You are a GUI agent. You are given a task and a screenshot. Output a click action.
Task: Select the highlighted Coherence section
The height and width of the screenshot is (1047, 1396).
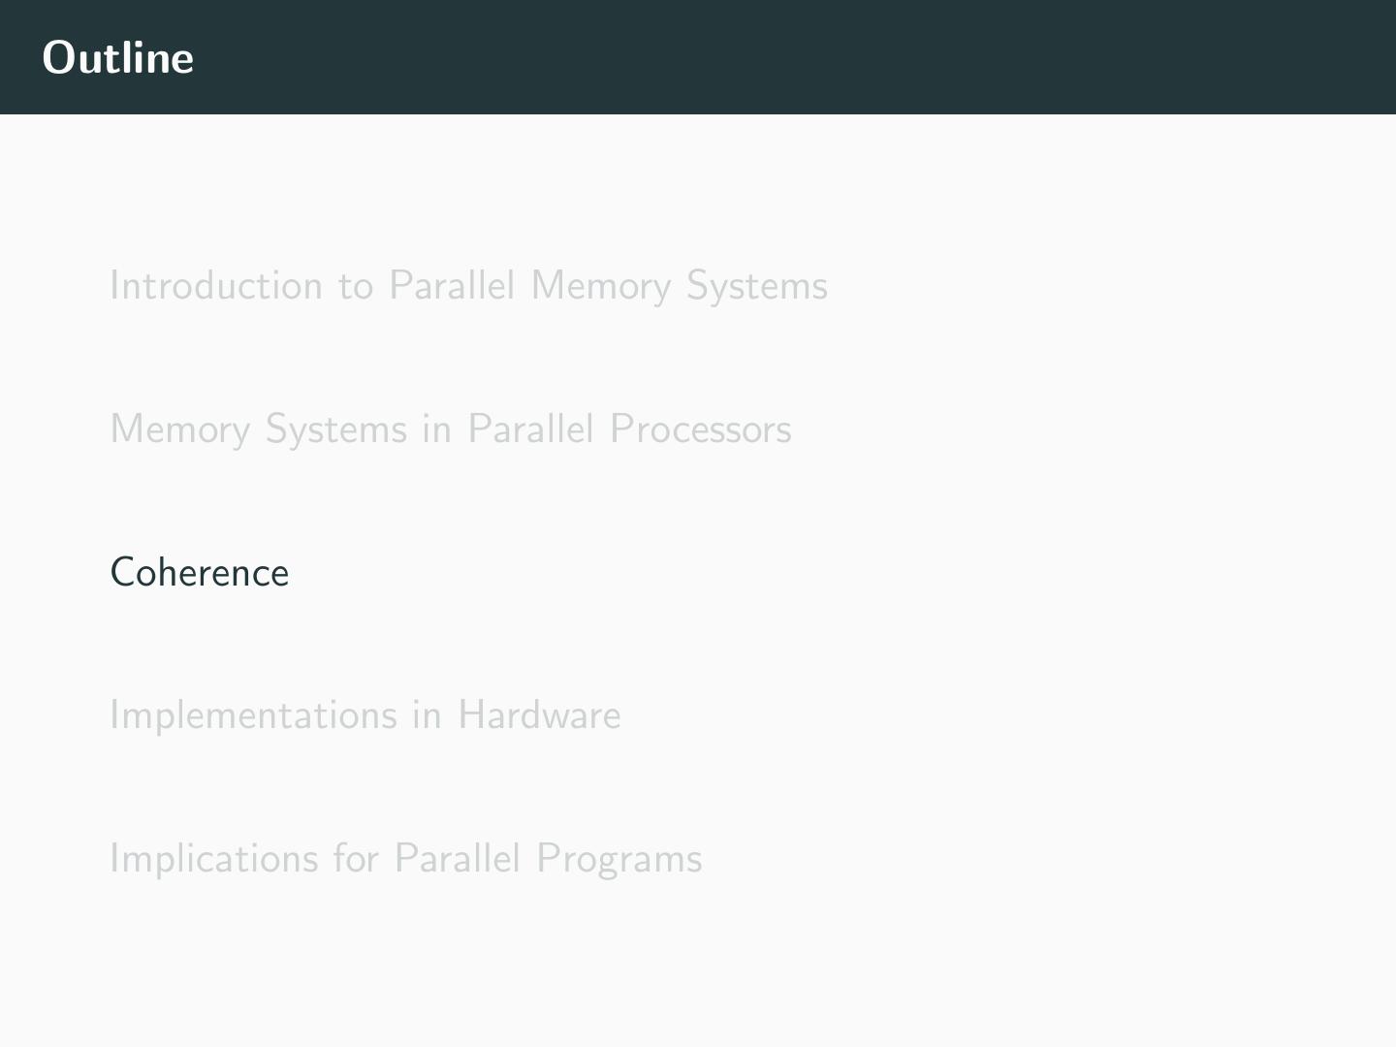(200, 573)
